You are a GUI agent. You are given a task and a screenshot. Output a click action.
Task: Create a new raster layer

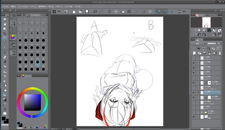pos(194,53)
